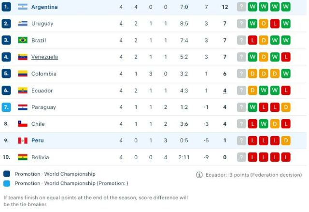
Task: Click the dark blue Promotion legend swatch
Action: (6, 174)
